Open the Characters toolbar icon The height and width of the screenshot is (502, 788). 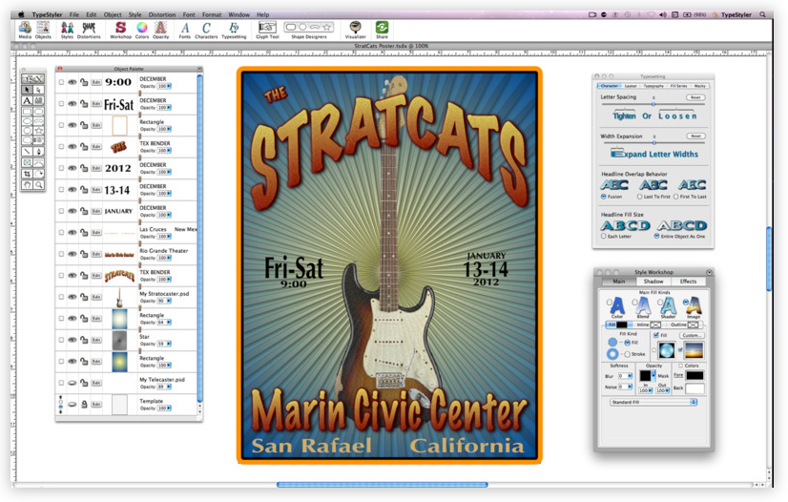click(206, 30)
